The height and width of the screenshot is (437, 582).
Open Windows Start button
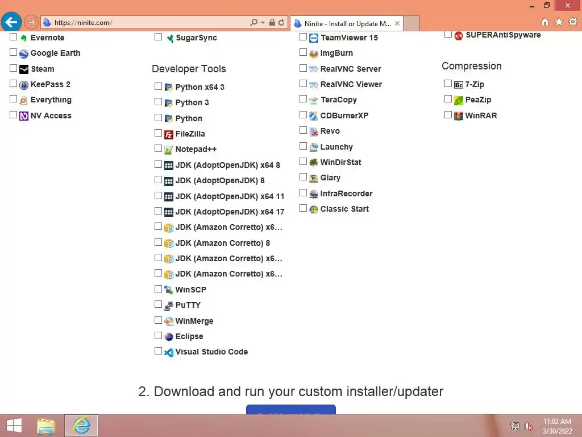coord(14,426)
